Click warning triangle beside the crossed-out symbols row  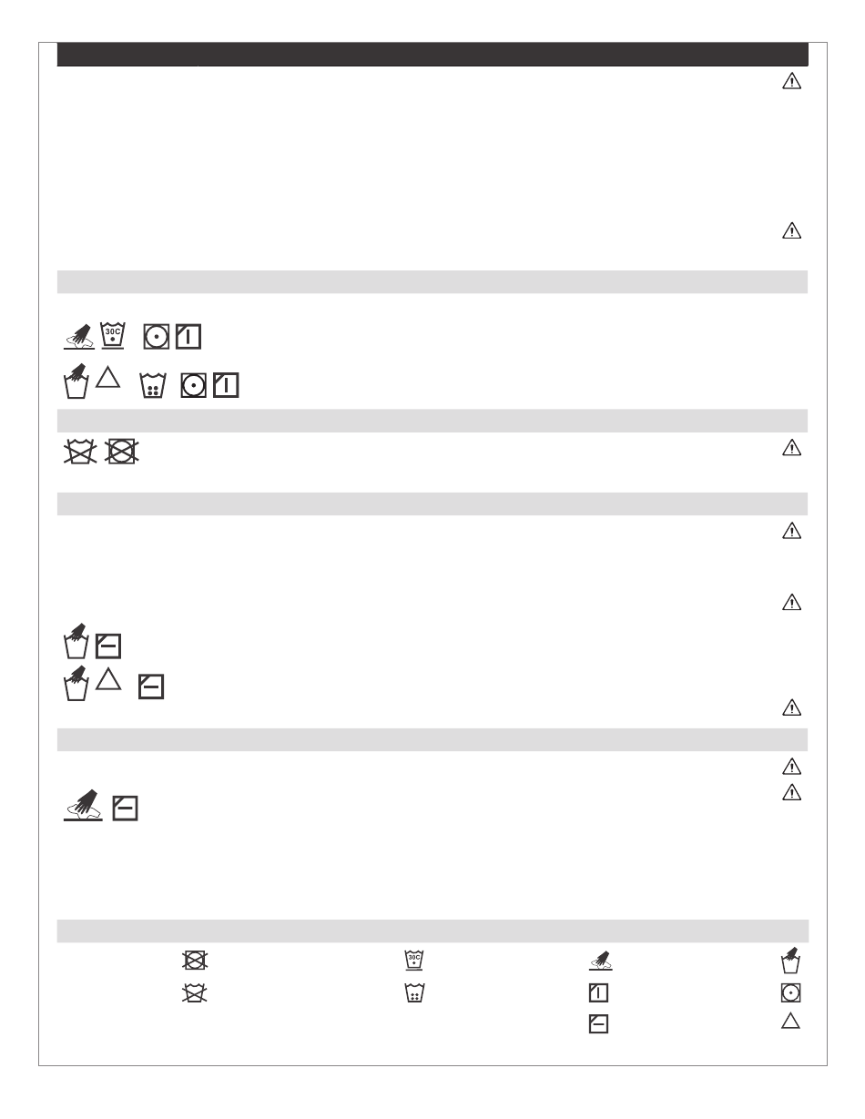(x=792, y=448)
